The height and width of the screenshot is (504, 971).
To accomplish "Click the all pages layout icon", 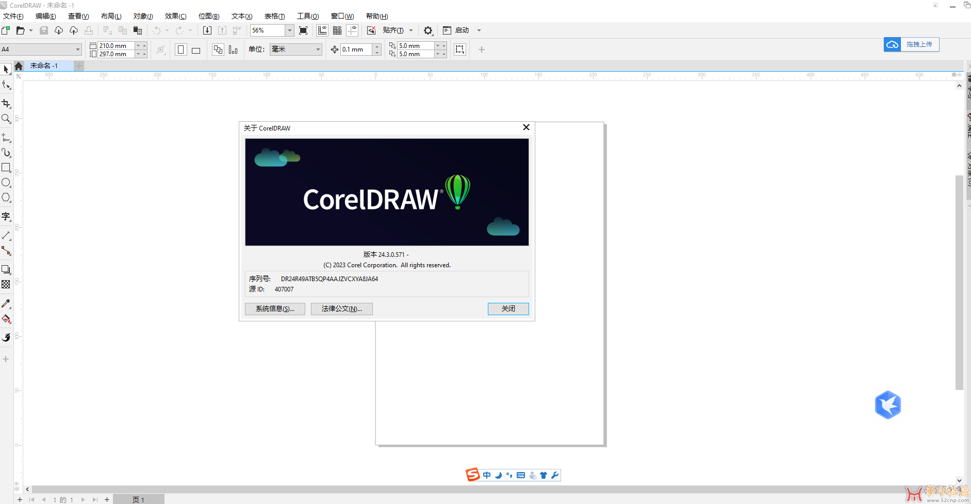I will point(218,50).
